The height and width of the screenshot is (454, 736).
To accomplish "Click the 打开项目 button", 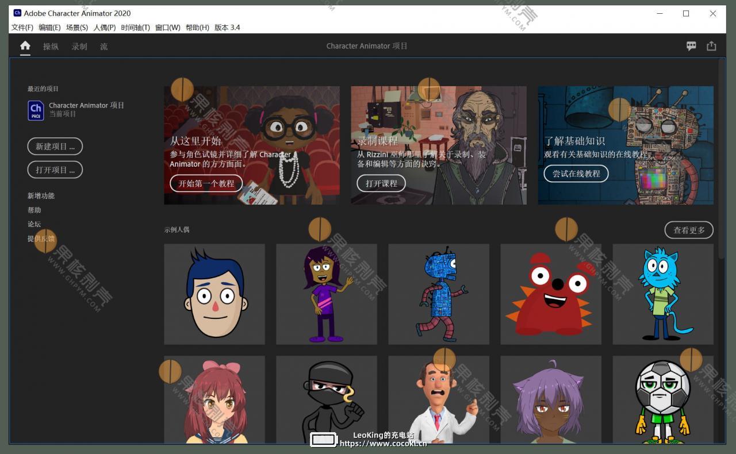I will pos(55,170).
